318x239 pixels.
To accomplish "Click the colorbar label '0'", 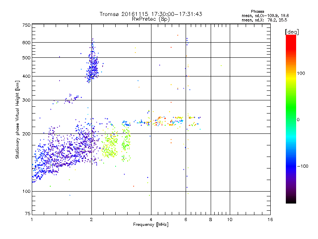I will [298, 120].
